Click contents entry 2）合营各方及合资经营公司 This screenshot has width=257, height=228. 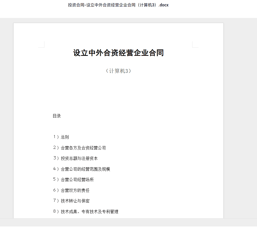pos(79,148)
